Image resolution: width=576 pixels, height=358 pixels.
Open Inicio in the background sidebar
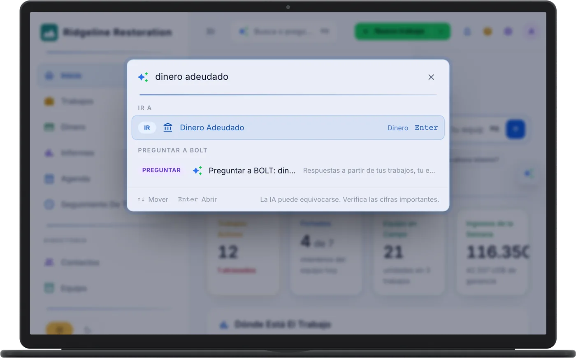[81, 76]
